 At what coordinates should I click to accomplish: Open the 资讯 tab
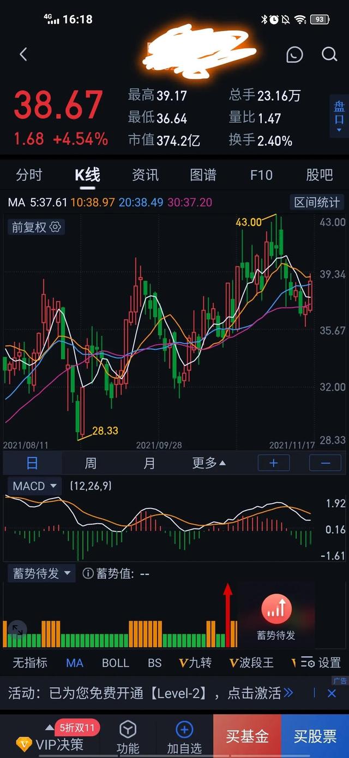(x=146, y=175)
